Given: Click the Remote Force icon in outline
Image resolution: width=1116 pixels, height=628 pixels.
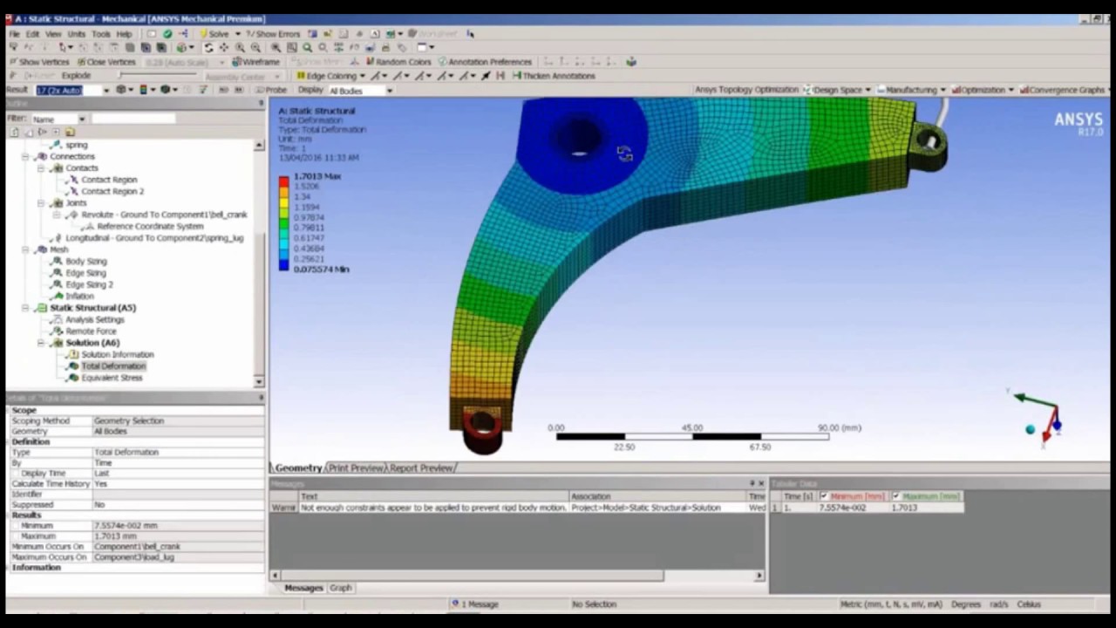Looking at the screenshot, I should click(58, 331).
